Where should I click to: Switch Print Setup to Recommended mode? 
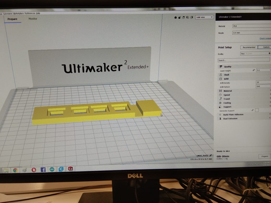(249, 47)
